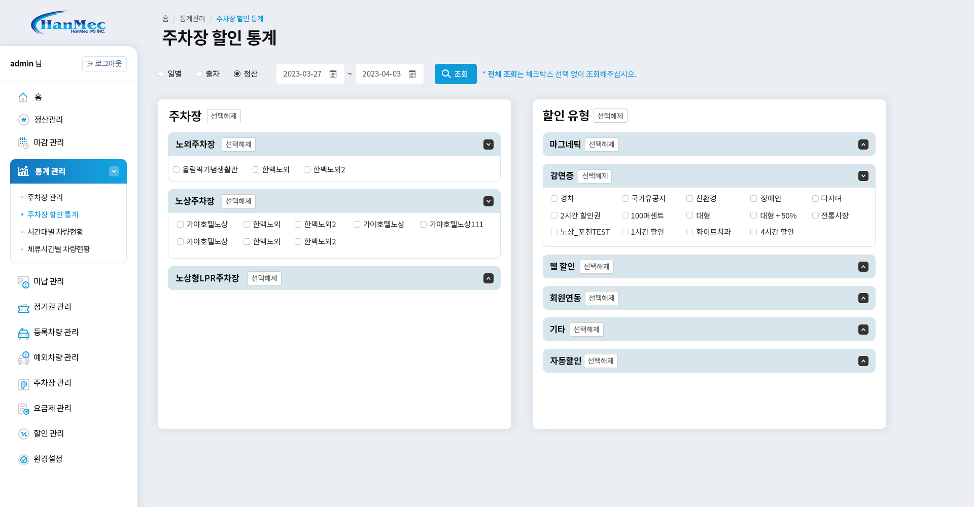Select the 정산 radio button
Screen dimensions: 974x507
coord(237,74)
